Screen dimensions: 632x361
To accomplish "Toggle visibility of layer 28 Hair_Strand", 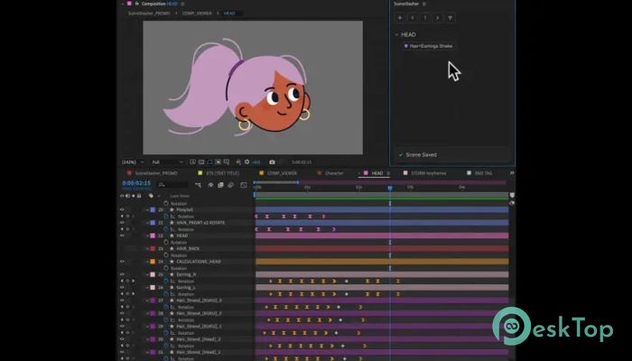I will pos(122,313).
